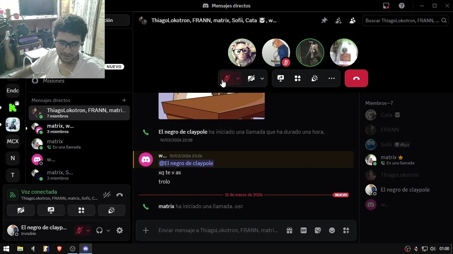Hang up with the red disconnect button
Viewport: 453px width, 254px height.
[356, 78]
